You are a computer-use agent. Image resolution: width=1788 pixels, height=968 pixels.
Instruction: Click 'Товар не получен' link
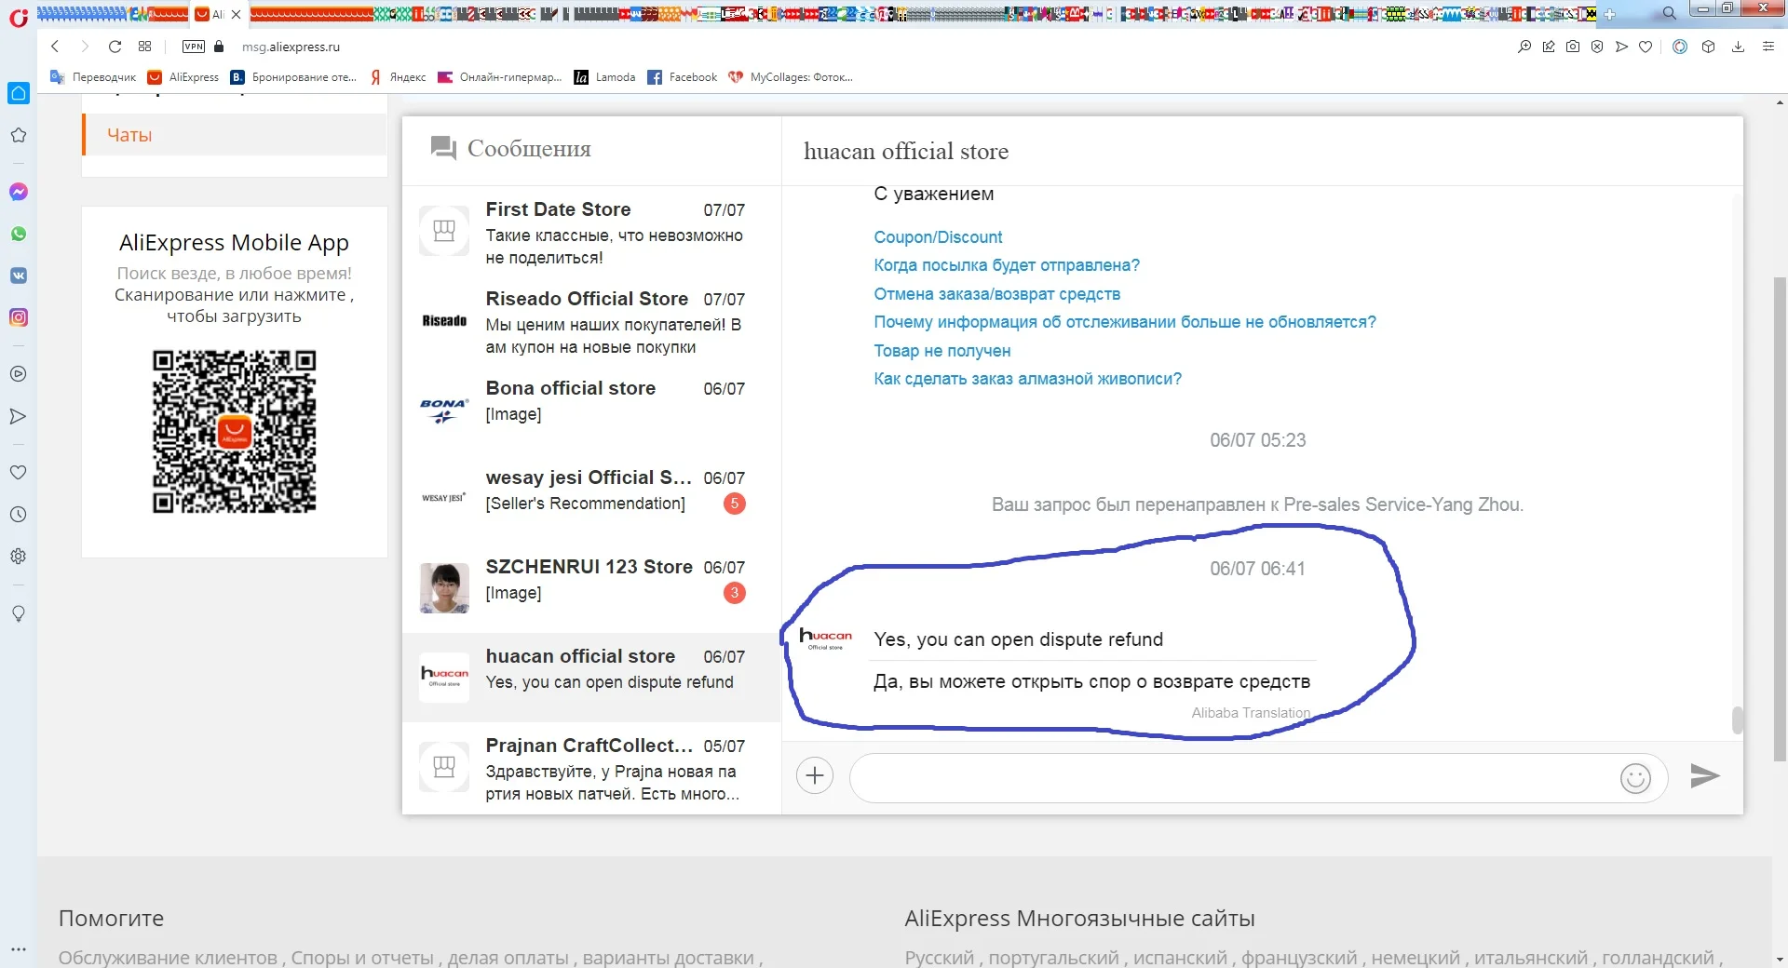click(942, 351)
